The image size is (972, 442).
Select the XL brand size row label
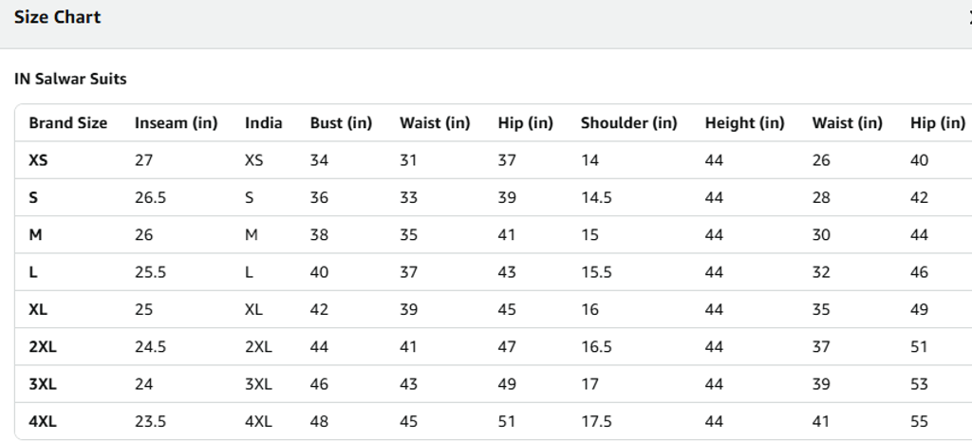(38, 309)
